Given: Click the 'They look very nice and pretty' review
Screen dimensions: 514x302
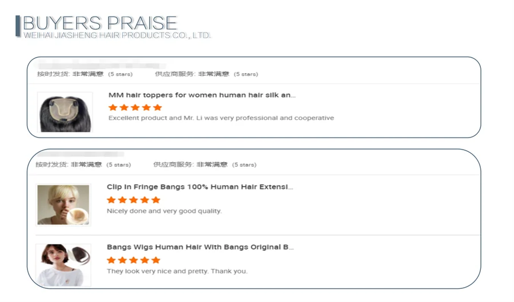Looking at the screenshot, I should coord(177,271).
